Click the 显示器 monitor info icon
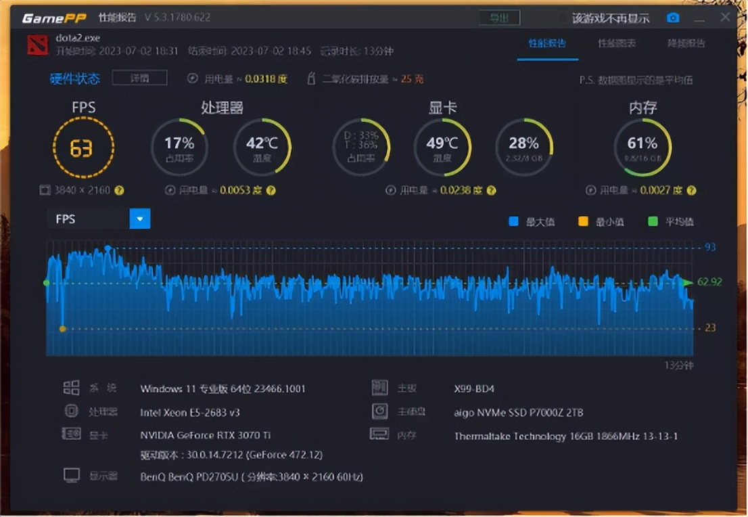748x517 pixels. (x=72, y=475)
